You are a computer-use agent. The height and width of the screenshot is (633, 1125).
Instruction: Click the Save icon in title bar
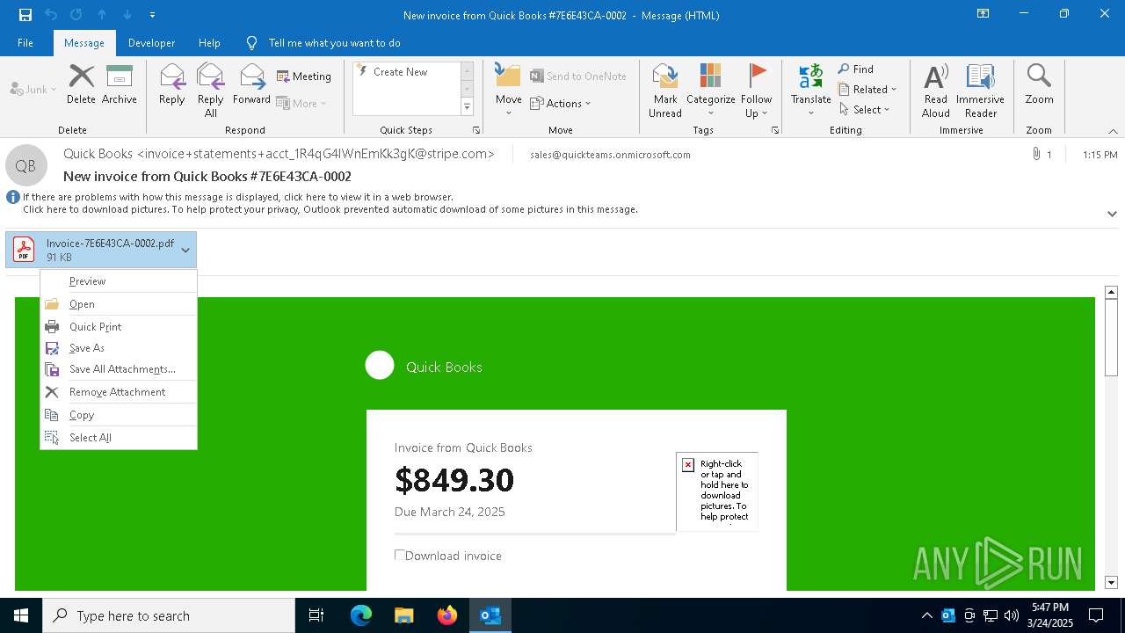tap(25, 15)
